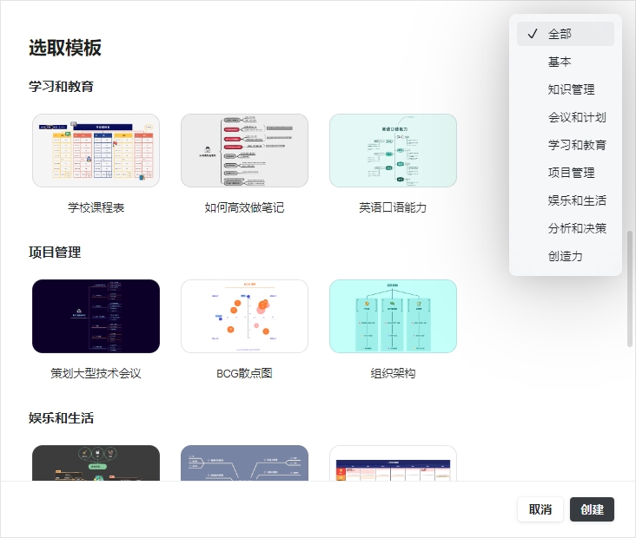The image size is (636, 538).
Task: Select the 策划大型技术会议 dark template
Action: 96,316
